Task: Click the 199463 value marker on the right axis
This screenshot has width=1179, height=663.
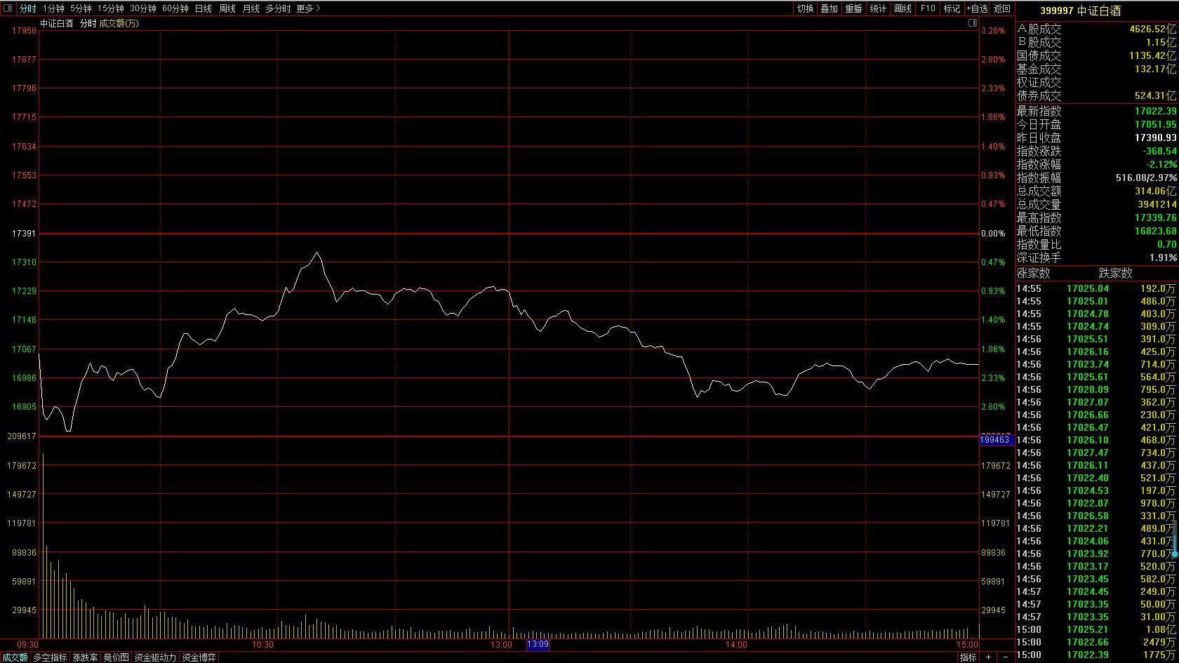Action: (x=996, y=440)
